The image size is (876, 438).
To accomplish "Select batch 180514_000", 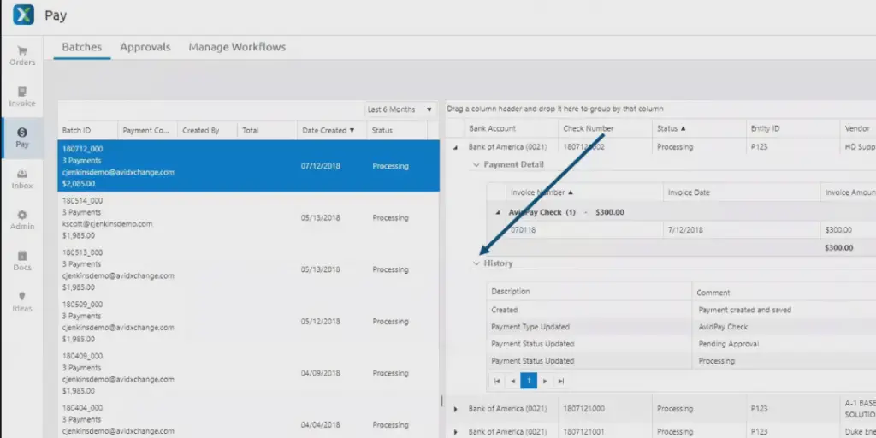I will point(249,218).
